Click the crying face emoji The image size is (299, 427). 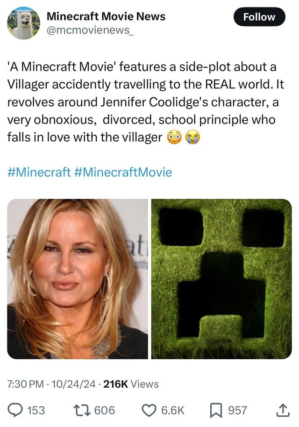tap(192, 137)
